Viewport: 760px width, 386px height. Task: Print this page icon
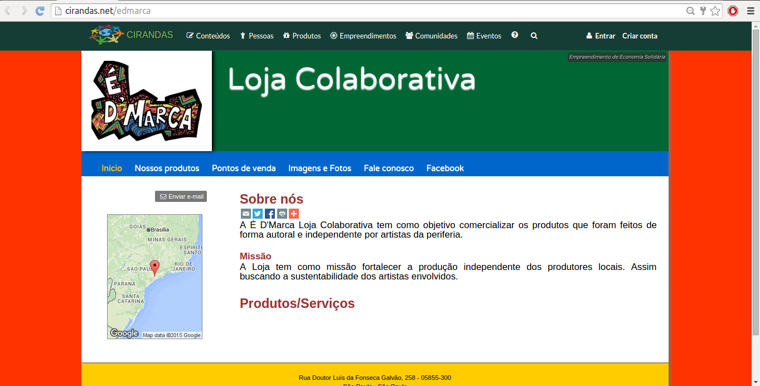tap(282, 214)
